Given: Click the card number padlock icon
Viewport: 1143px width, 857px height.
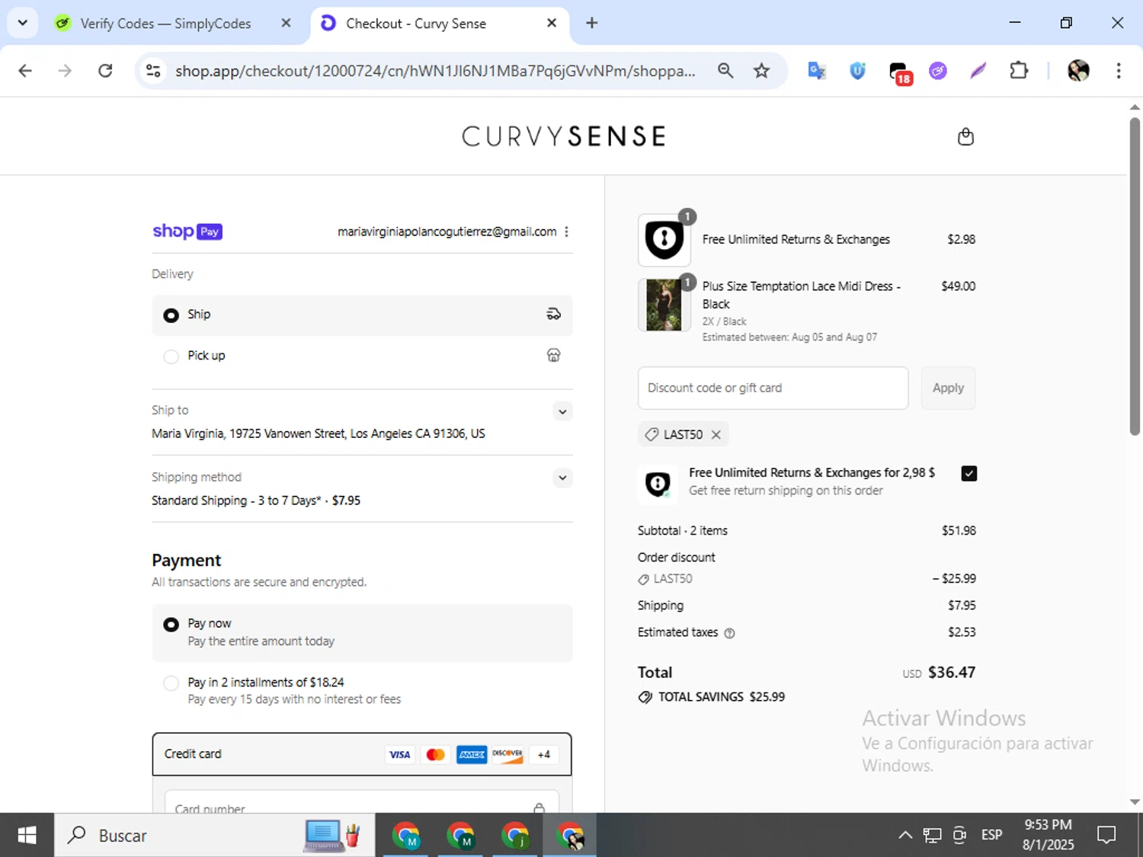Looking at the screenshot, I should (539, 808).
